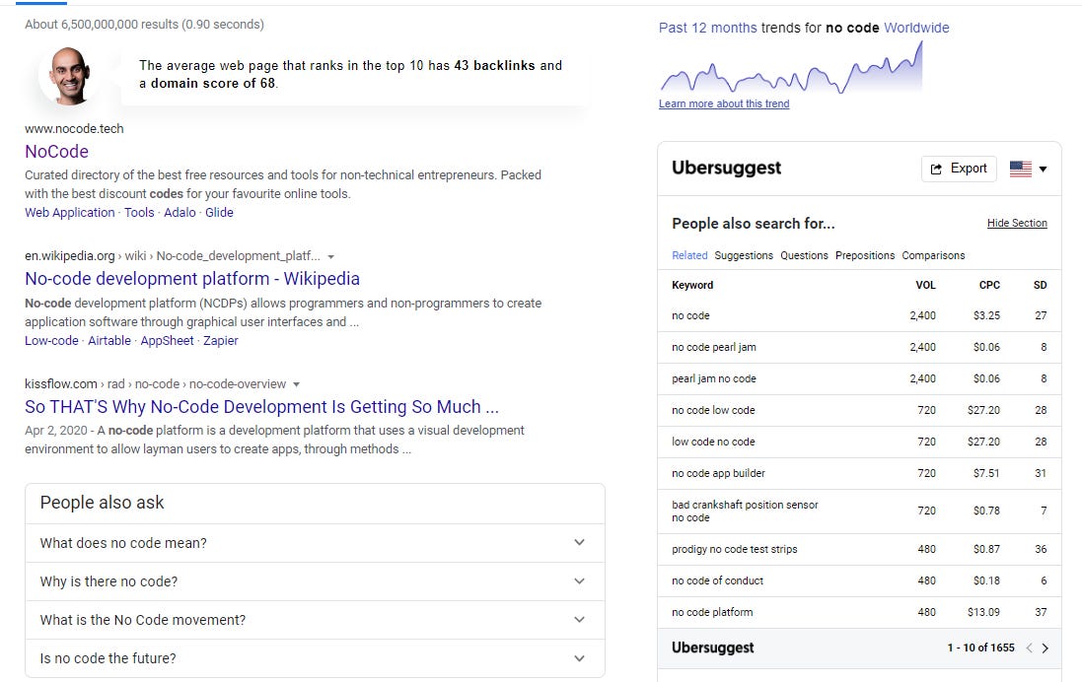The width and height of the screenshot is (1082, 682).
Task: Click the AppSheet sitelink
Action: pos(167,341)
